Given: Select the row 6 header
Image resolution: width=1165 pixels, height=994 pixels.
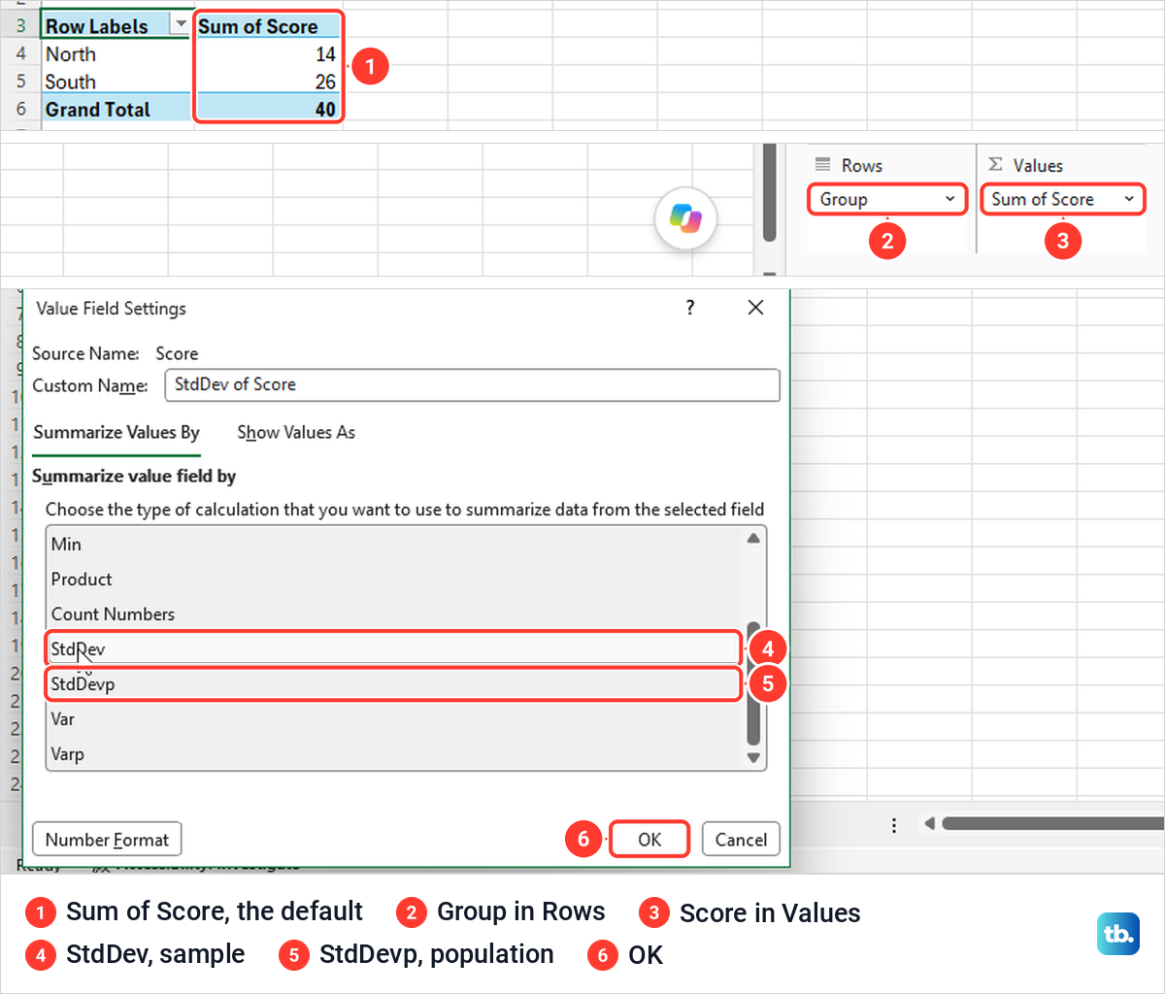Looking at the screenshot, I should click(x=20, y=110).
